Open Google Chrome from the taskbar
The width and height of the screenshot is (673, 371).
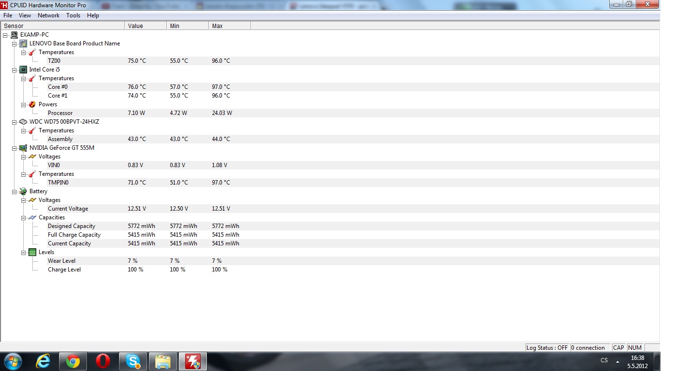[73, 361]
